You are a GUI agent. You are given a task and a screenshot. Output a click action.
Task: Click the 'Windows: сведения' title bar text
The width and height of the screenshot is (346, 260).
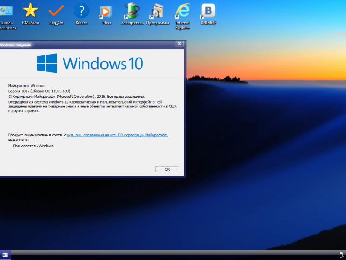pyautogui.click(x=15, y=45)
